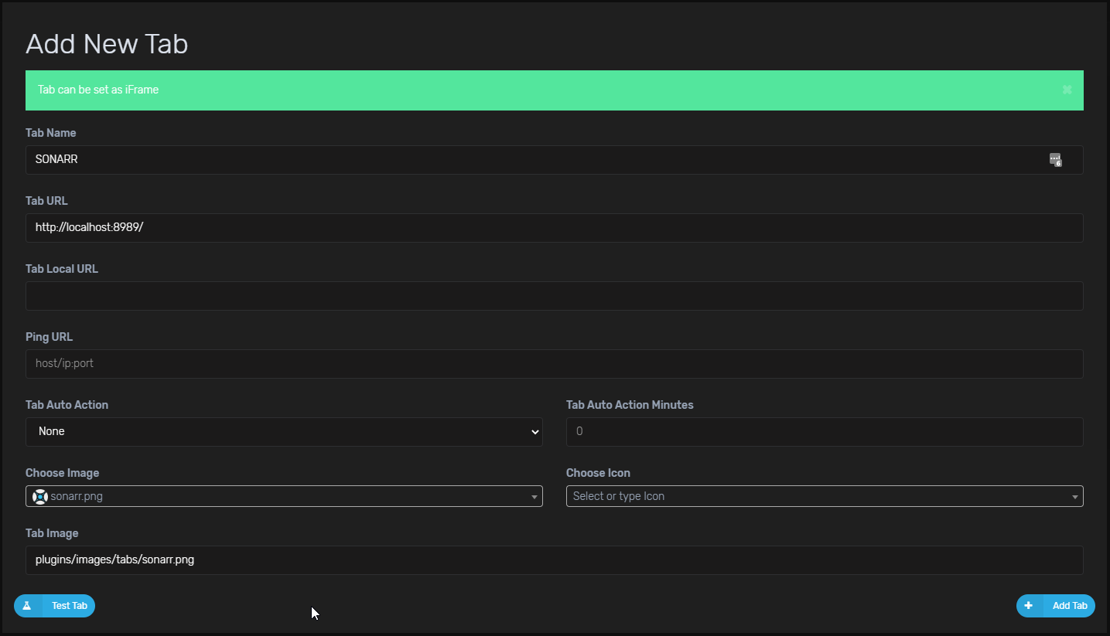Click the Choose Image label

[x=62, y=473]
